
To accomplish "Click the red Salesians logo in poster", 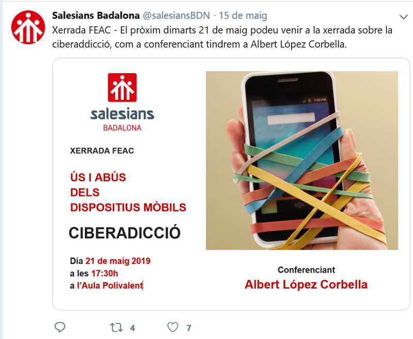I will [122, 87].
